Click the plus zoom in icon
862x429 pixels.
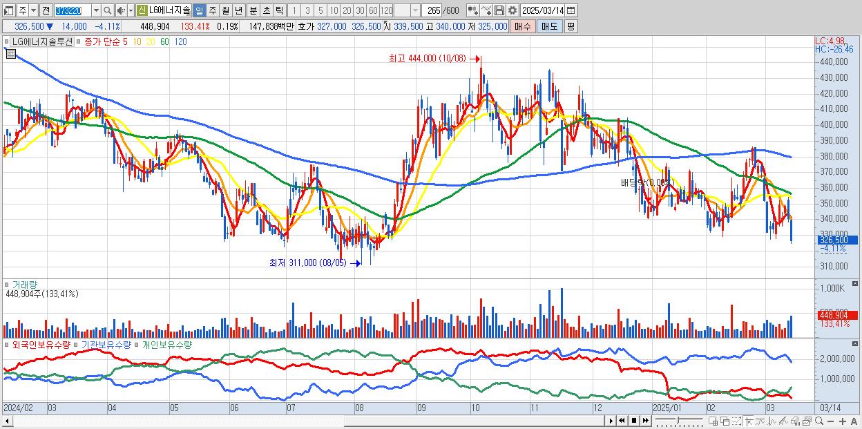pos(842,421)
